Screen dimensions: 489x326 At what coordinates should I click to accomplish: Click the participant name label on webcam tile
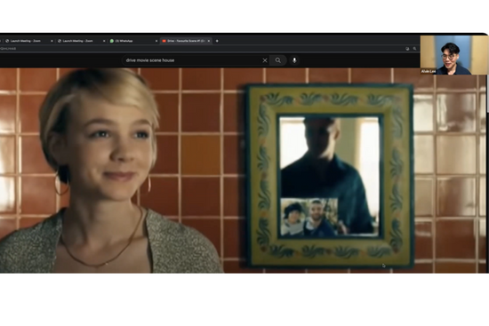[429, 71]
